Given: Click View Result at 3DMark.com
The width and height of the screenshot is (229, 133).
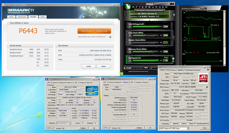Looking at the screenshot, I should 94,31.
